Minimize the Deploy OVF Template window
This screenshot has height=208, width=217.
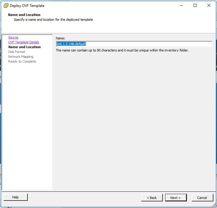click(x=181, y=5)
